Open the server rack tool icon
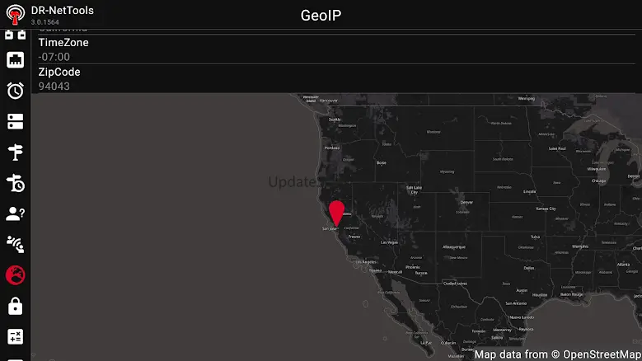The width and height of the screenshot is (642, 361). (x=15, y=121)
